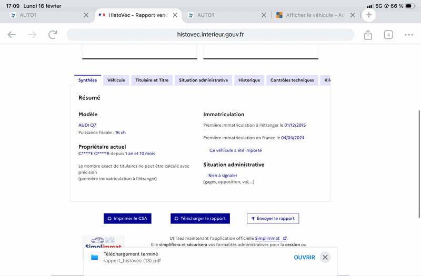Open the tab overview counter

(388, 35)
